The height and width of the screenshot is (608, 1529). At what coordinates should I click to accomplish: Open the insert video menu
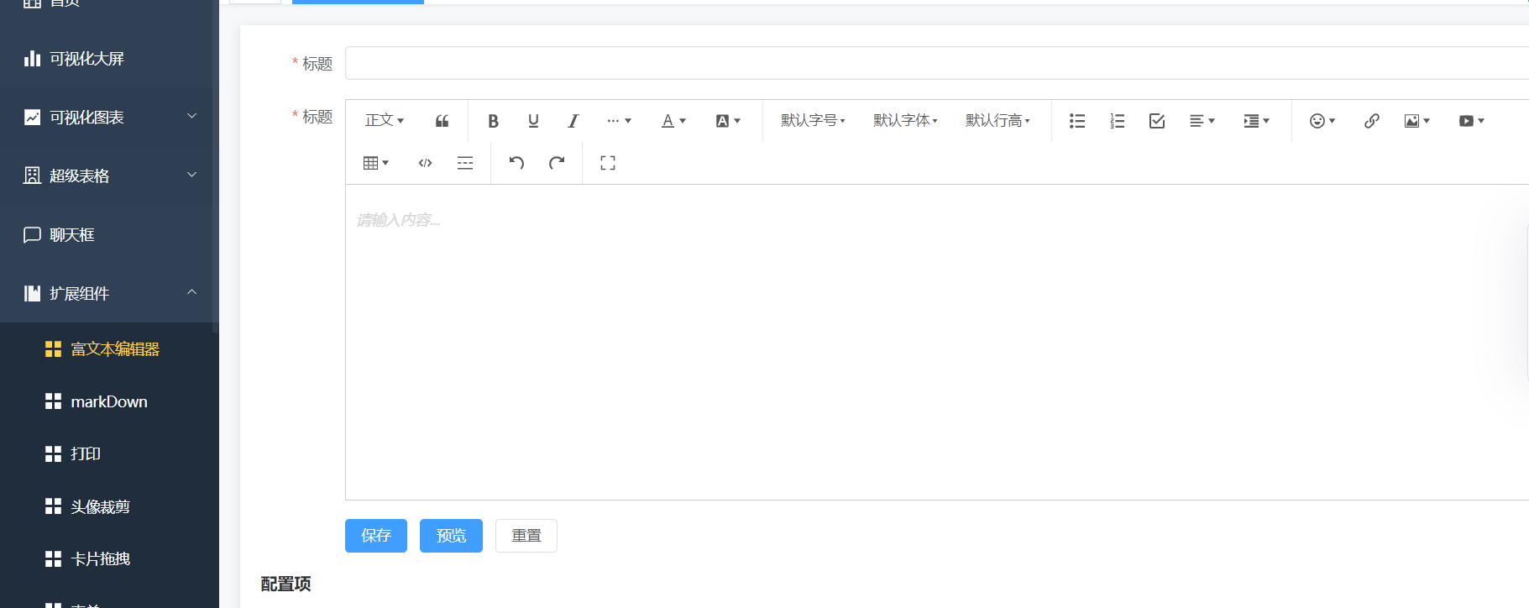[1472, 121]
